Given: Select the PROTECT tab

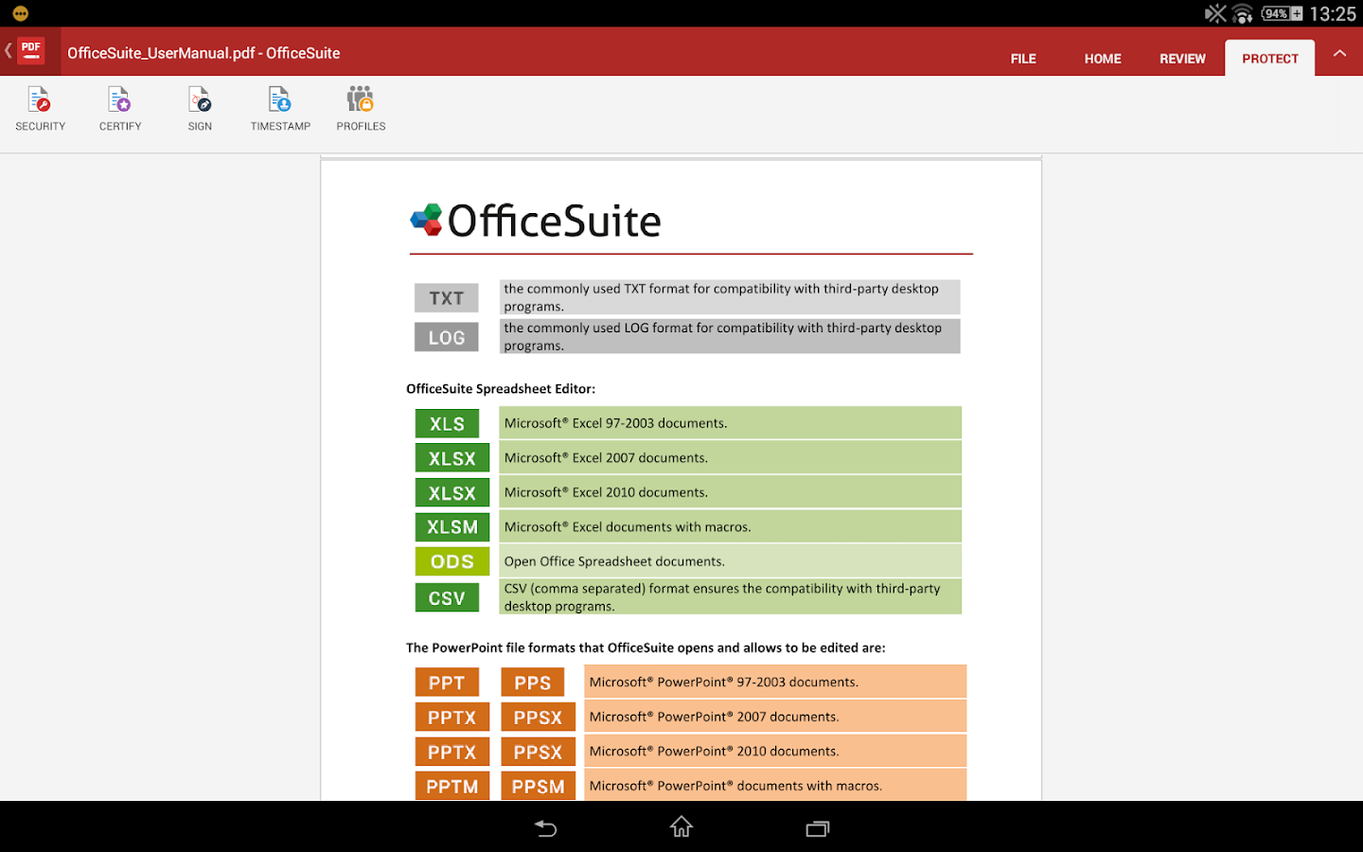Looking at the screenshot, I should click(x=1269, y=58).
